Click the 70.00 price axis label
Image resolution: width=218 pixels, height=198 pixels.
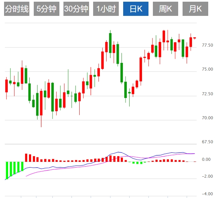point(208,118)
